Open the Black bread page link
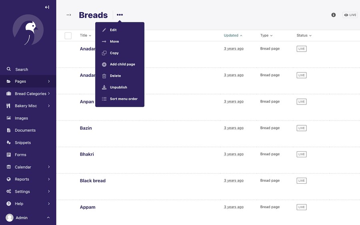This screenshot has height=225, width=360. 92,181
